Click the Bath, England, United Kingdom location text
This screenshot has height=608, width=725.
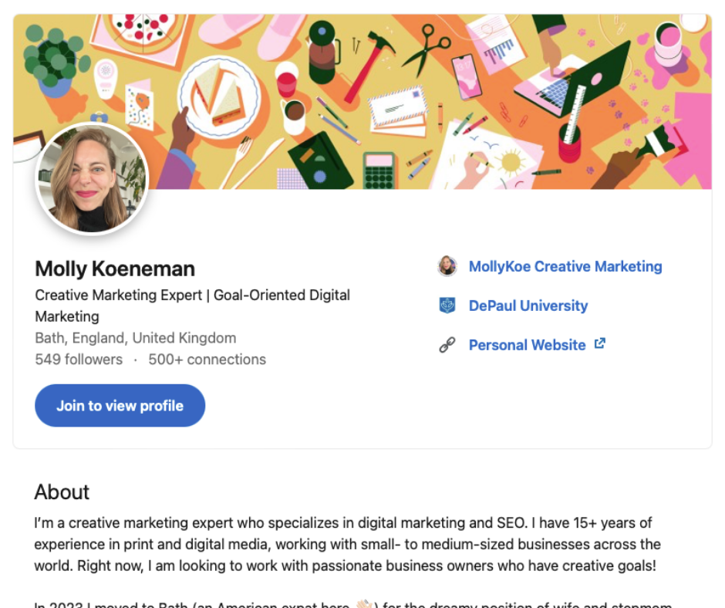tap(135, 338)
